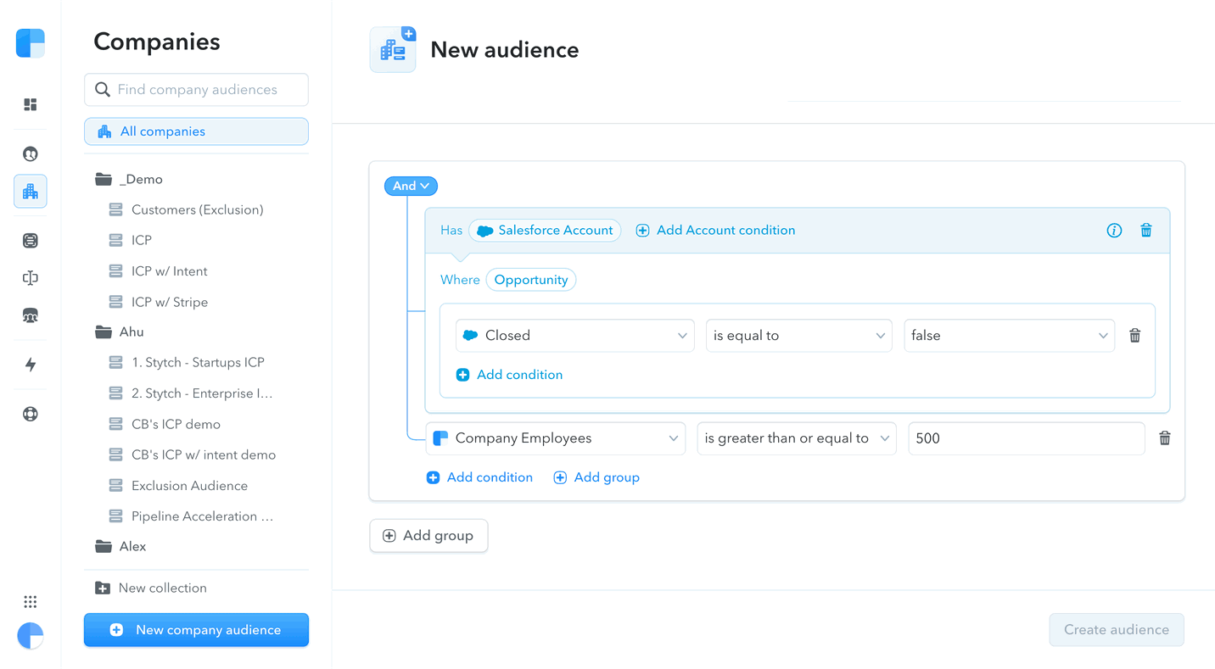Click Add Account condition
The width and height of the screenshot is (1215, 669).
(x=715, y=231)
